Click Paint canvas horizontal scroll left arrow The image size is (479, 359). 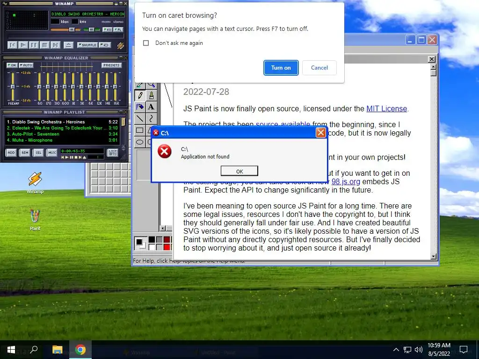[x=162, y=228]
